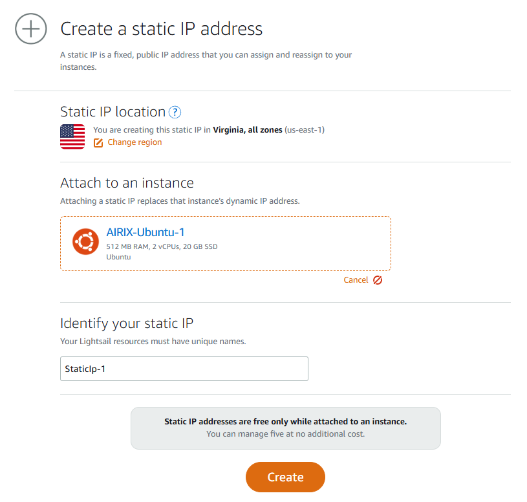Viewport: 527px width, 502px height.
Task: Click inside the StaticIp-1 name field
Action: [184, 369]
